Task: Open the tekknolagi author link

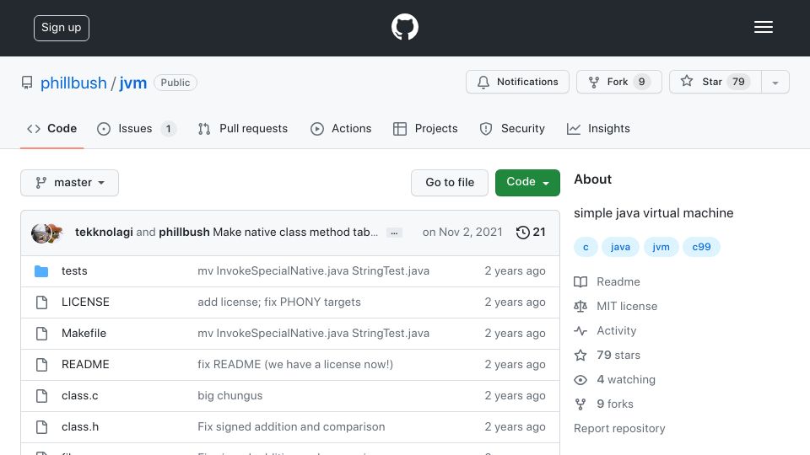Action: 104,233
